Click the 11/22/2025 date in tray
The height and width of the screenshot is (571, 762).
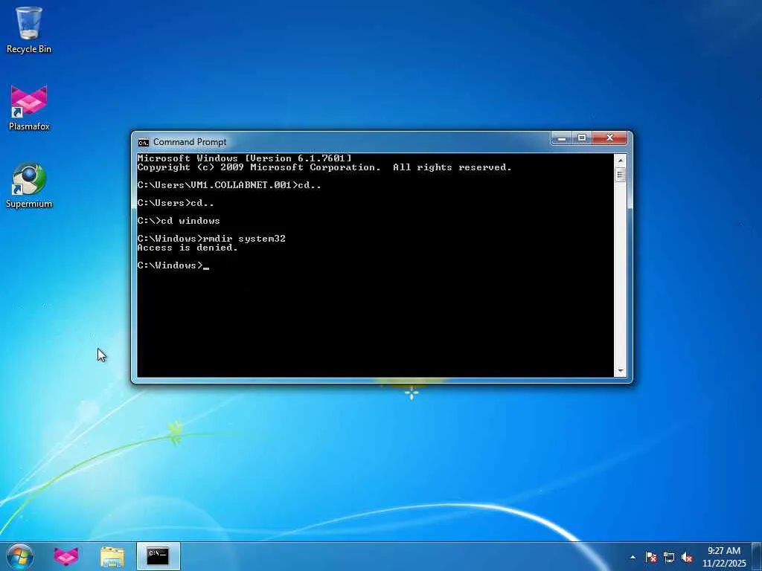click(723, 564)
